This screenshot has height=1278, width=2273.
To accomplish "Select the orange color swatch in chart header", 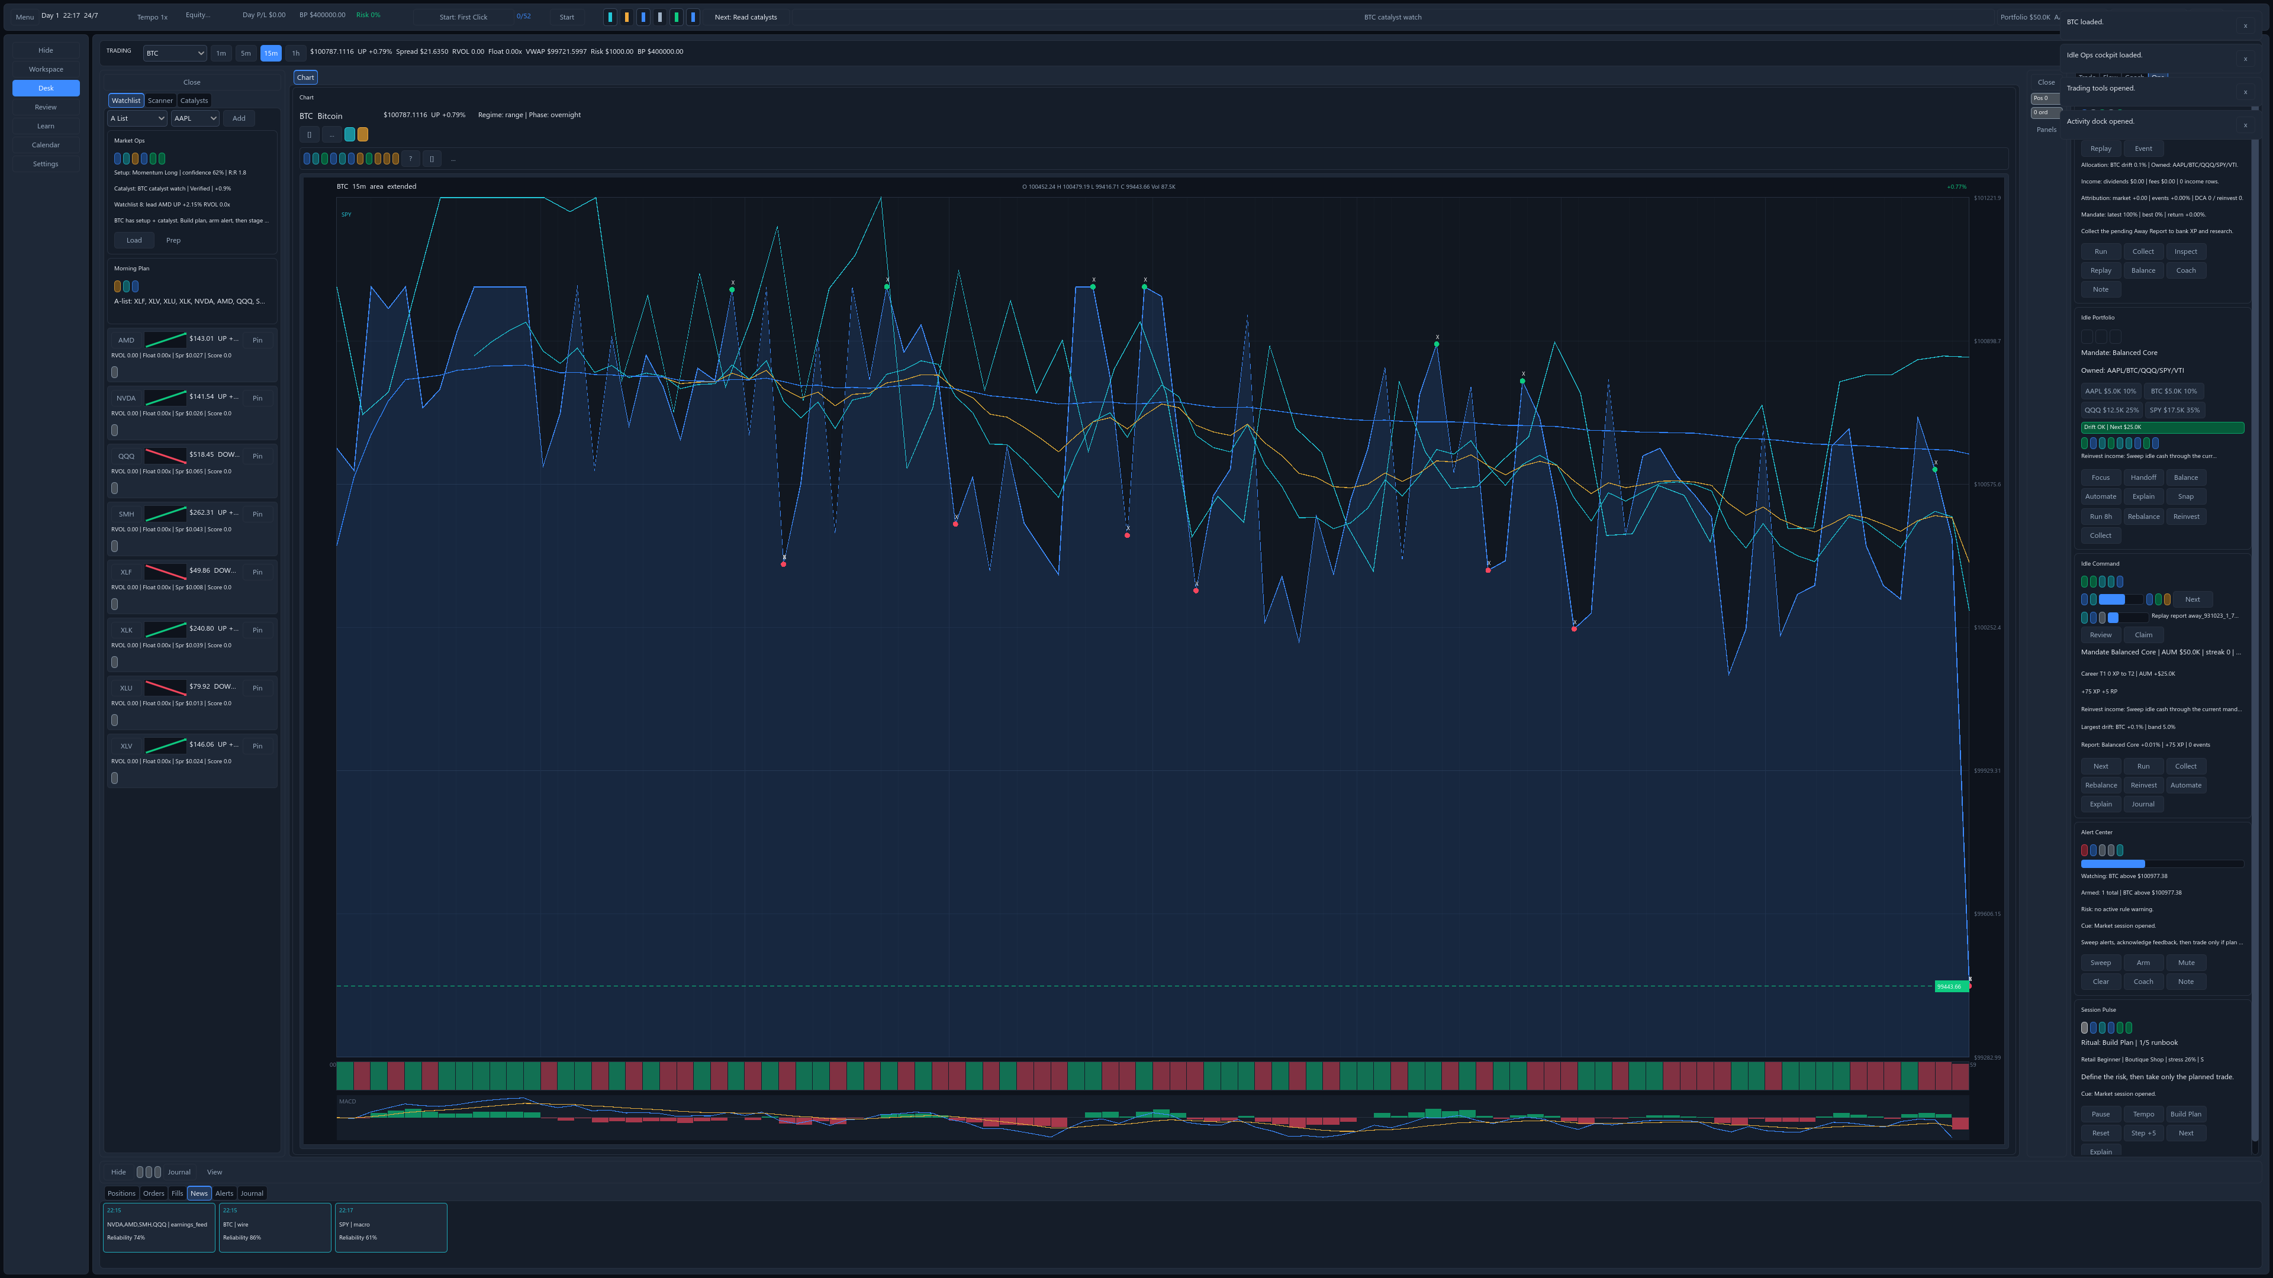I will [x=363, y=134].
